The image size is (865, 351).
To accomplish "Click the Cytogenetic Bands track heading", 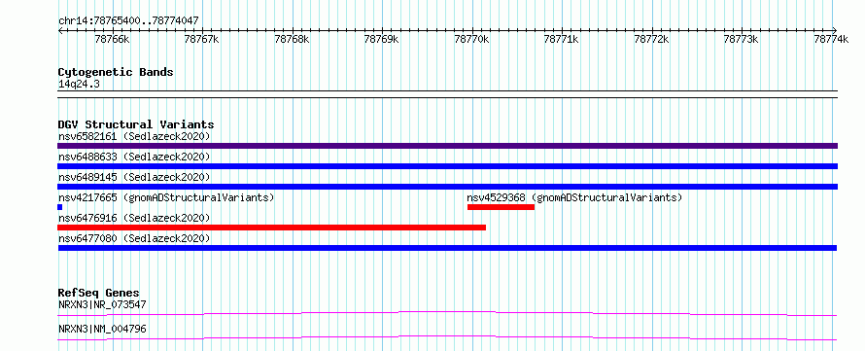I will (x=116, y=72).
